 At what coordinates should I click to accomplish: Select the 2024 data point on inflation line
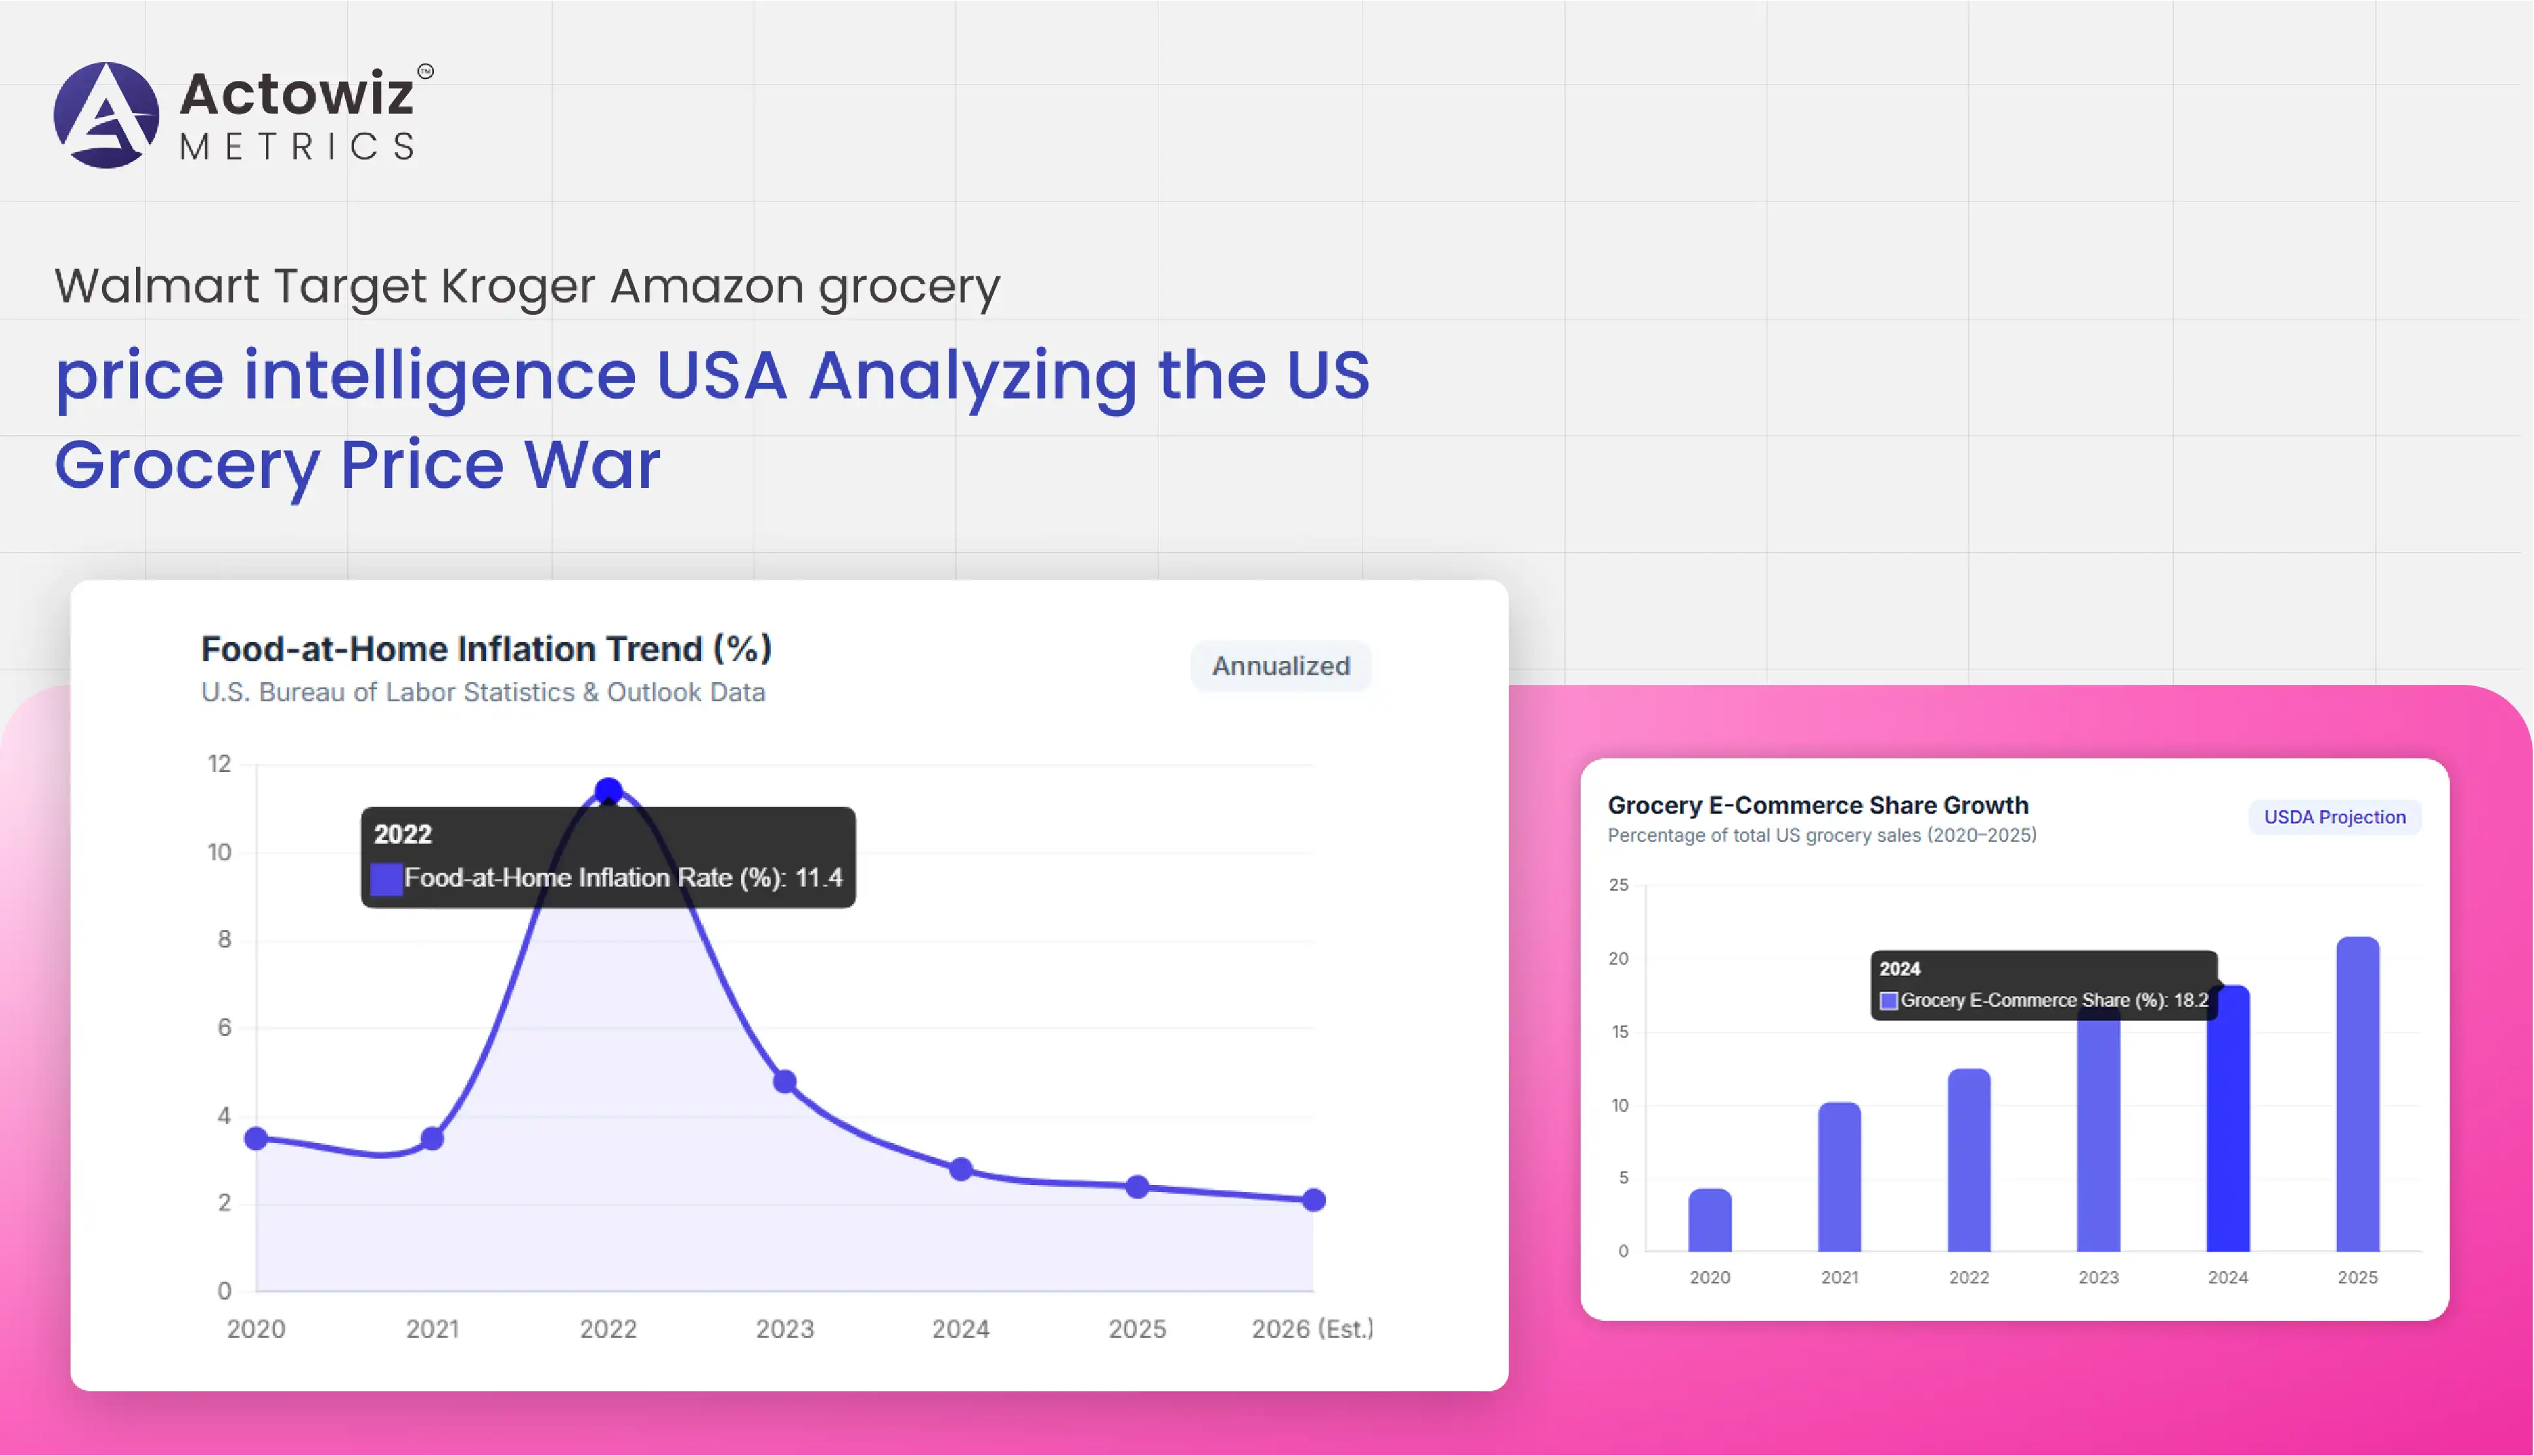[x=961, y=1169]
